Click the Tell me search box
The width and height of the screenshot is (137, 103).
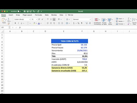(69, 15)
